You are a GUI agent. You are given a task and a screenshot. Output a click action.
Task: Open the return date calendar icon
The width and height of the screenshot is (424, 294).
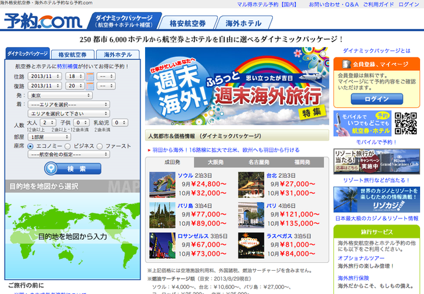coord(90,86)
